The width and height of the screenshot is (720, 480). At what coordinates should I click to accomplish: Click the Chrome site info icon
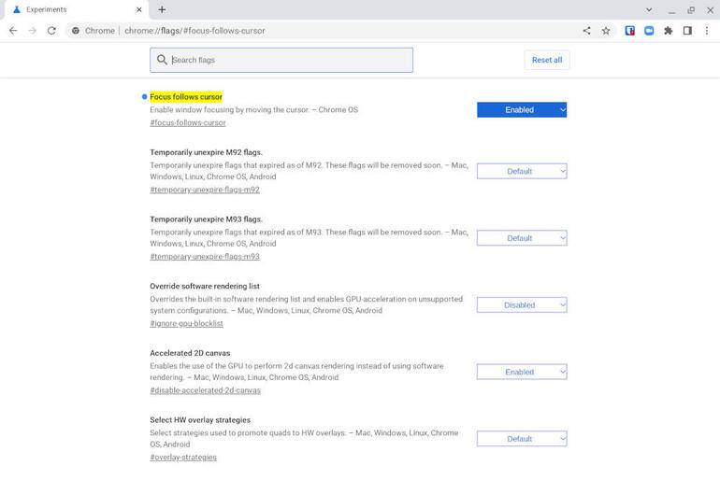click(x=76, y=31)
